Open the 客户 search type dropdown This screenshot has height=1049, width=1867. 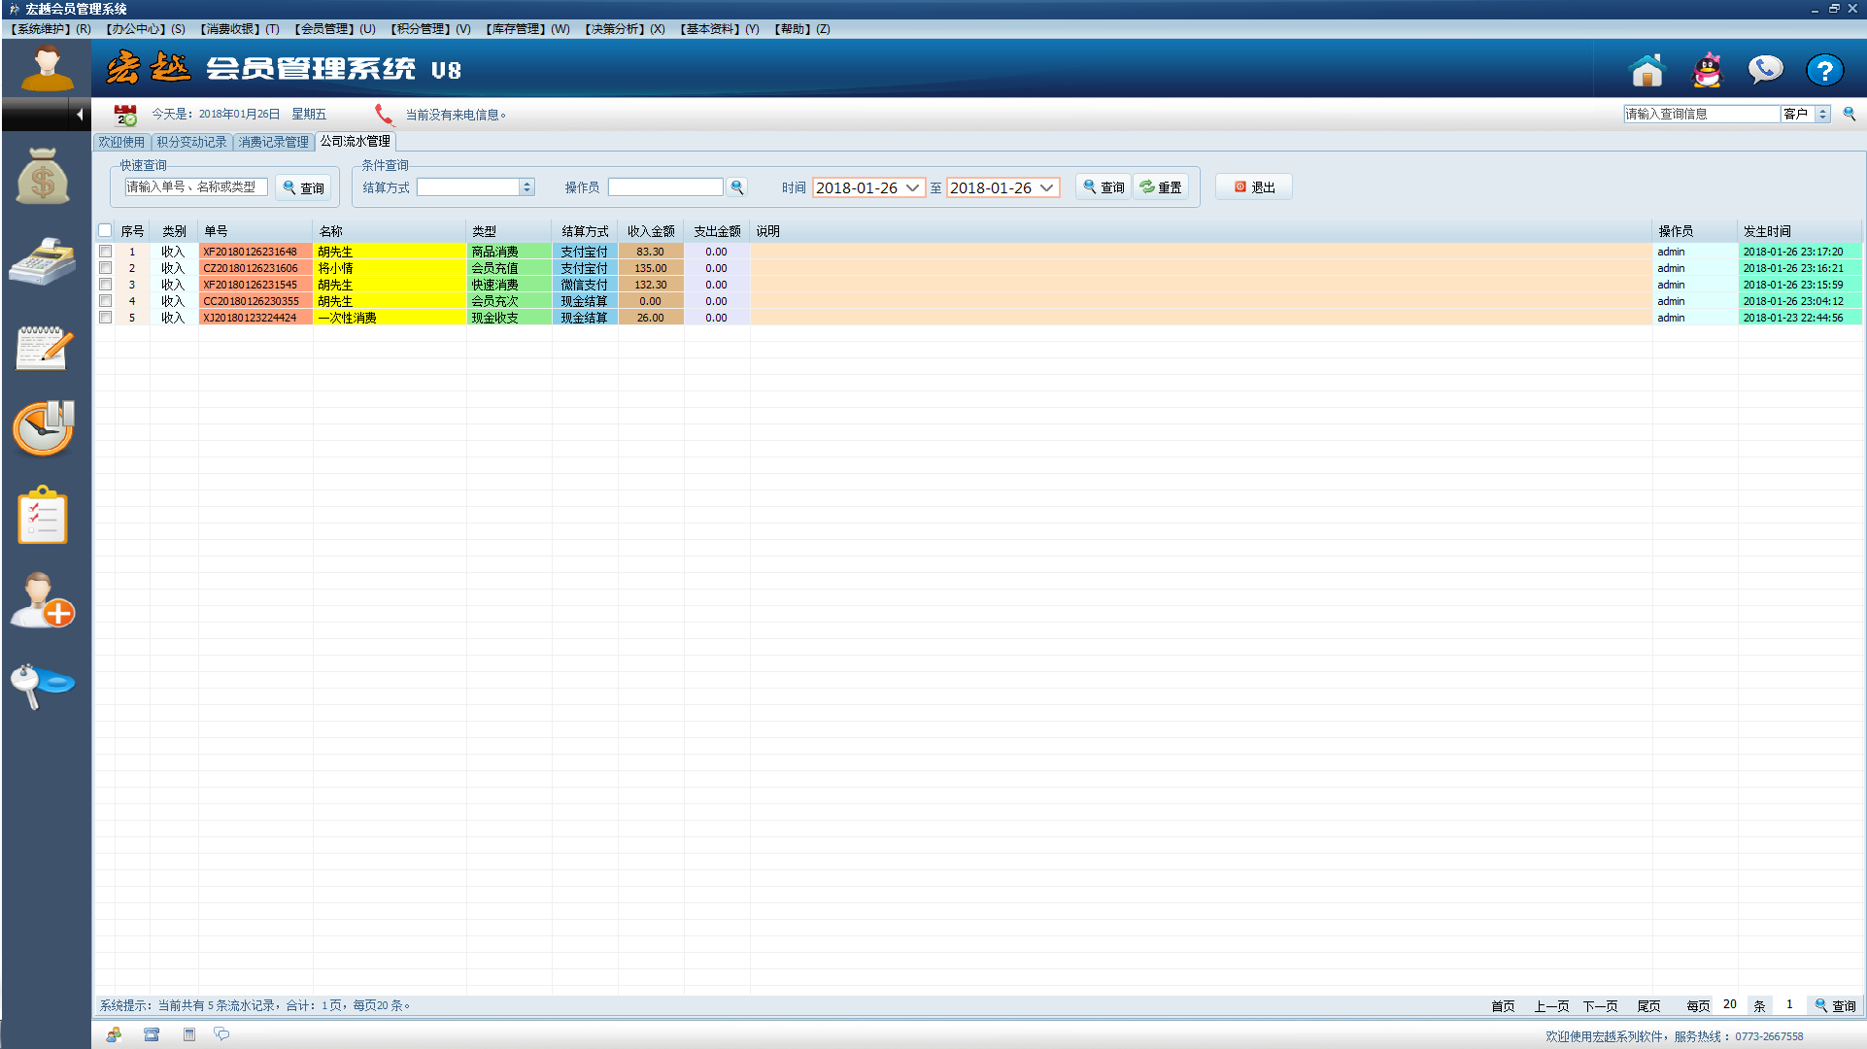(x=1822, y=115)
